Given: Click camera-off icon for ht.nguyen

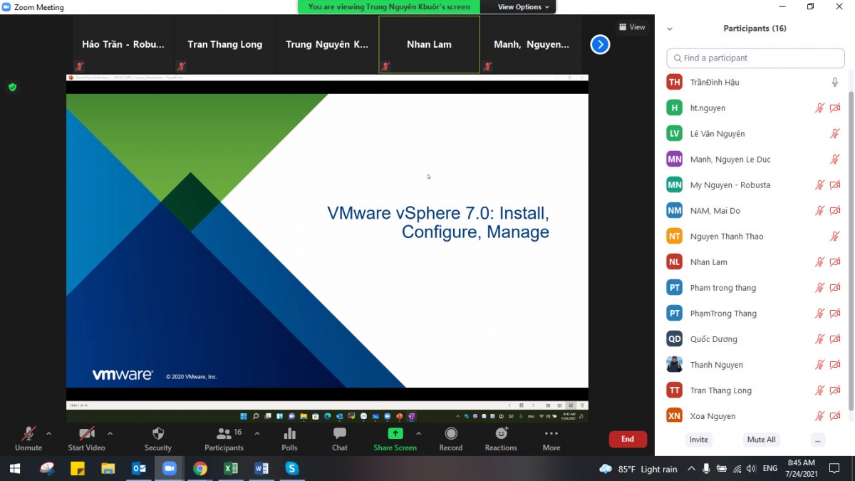Looking at the screenshot, I should tap(835, 108).
